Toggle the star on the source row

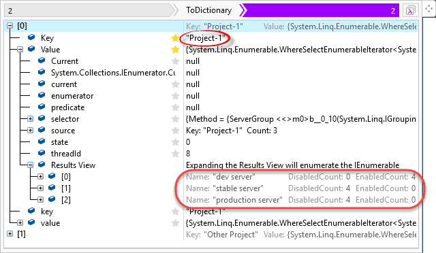click(175, 131)
